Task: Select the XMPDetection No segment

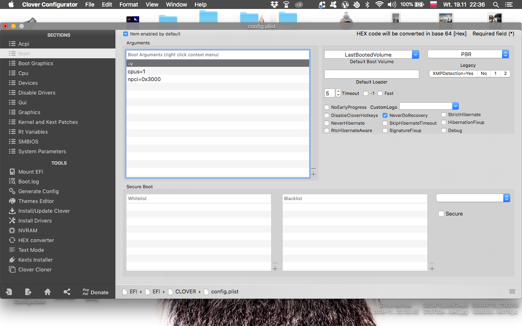Action: click(484, 73)
